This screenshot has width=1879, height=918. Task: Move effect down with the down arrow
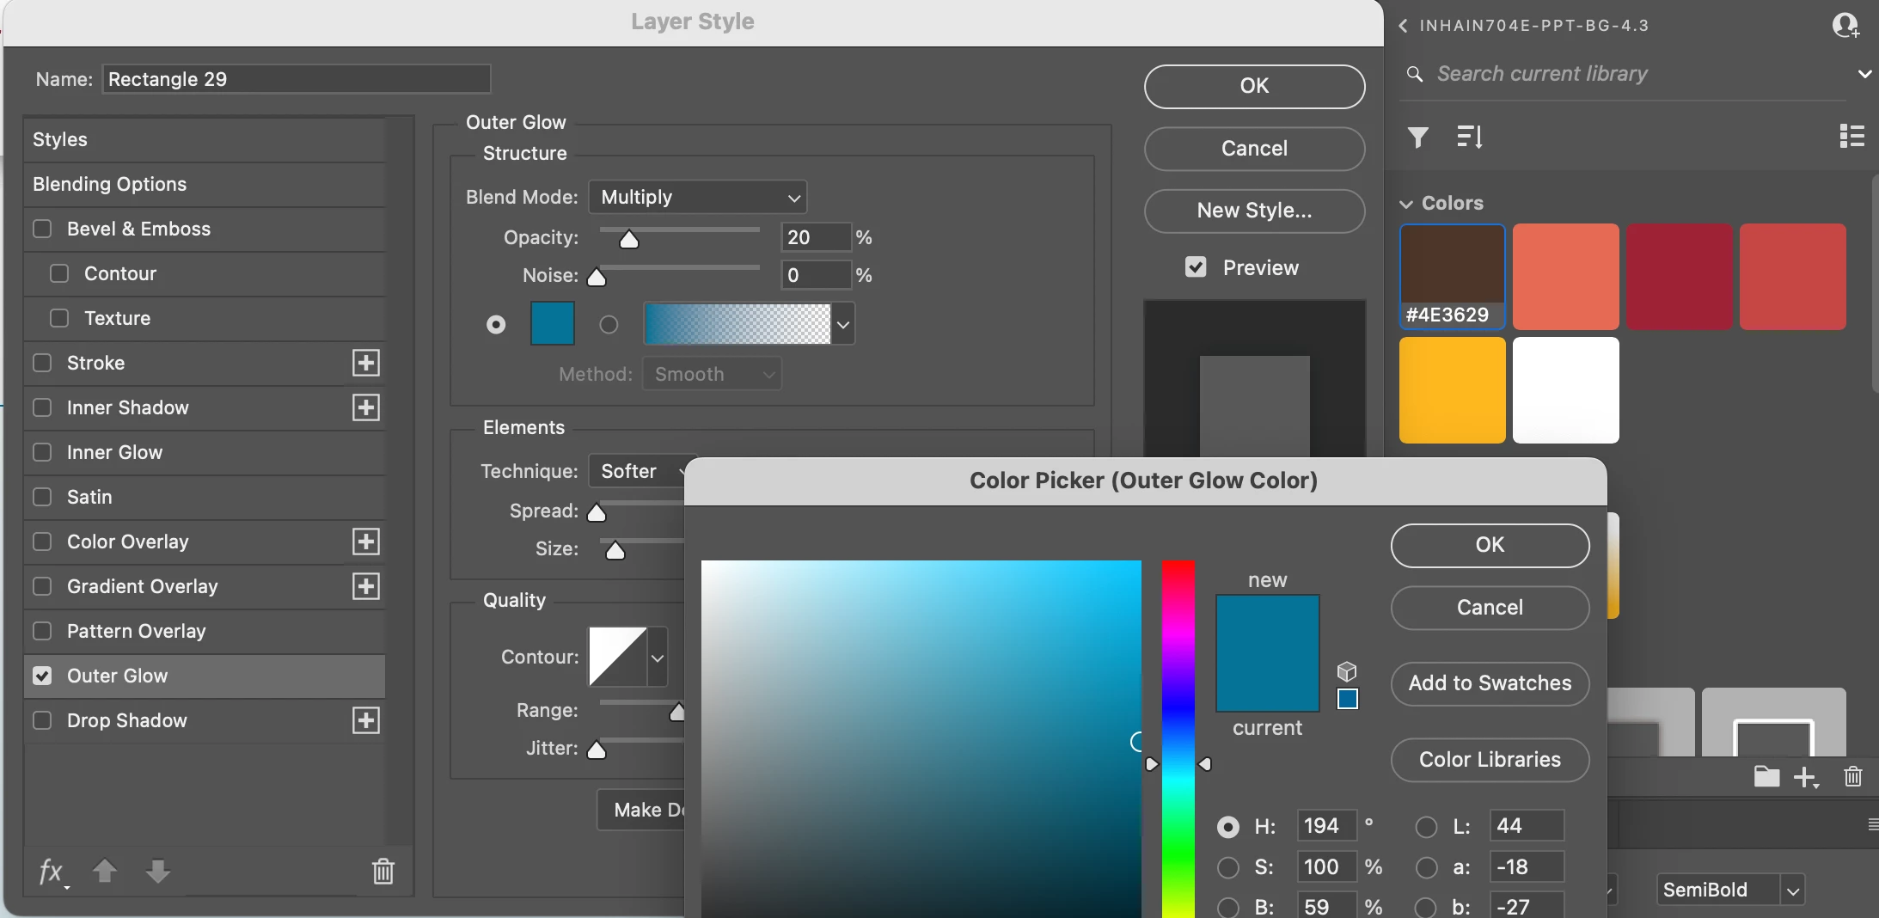157,872
